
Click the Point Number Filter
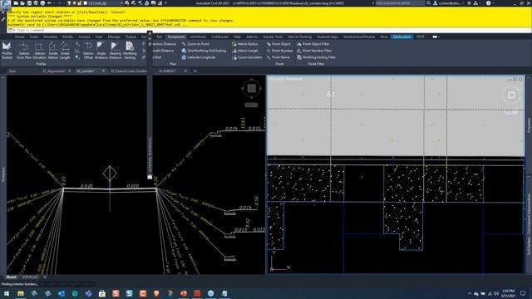click(314, 51)
